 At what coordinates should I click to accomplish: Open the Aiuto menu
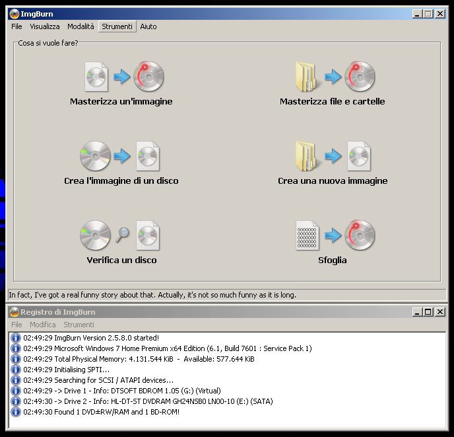point(148,26)
